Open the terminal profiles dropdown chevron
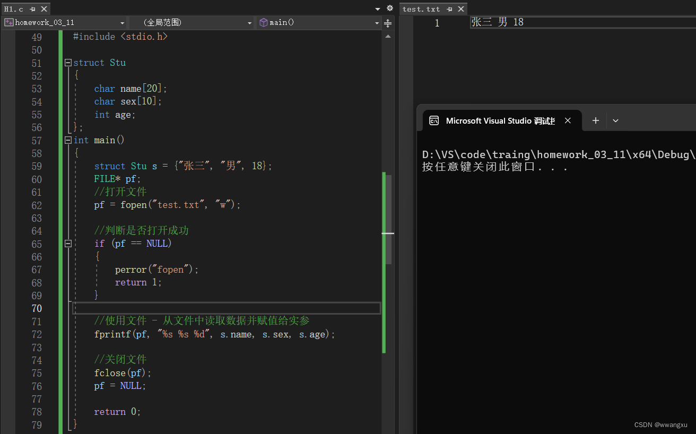Screen dimensions: 696x434 pyautogui.click(x=615, y=120)
